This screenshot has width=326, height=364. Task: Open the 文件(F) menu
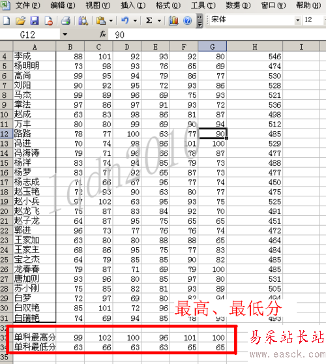27,5
